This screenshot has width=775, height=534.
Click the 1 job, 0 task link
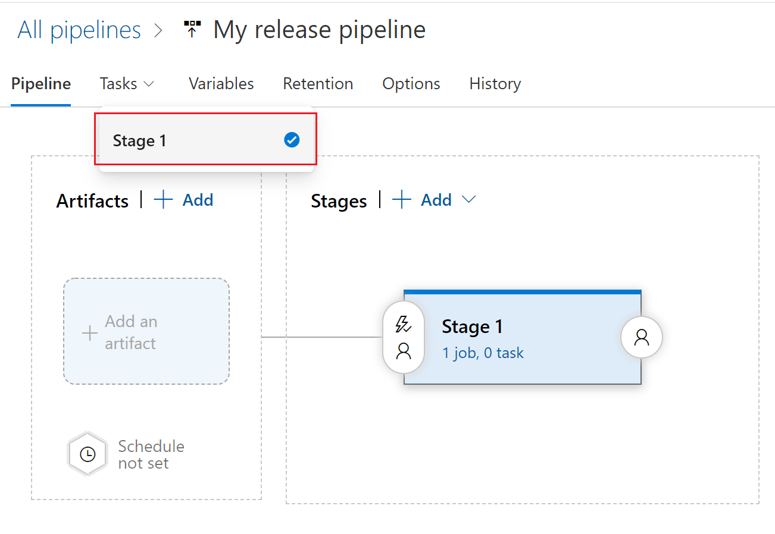click(483, 353)
